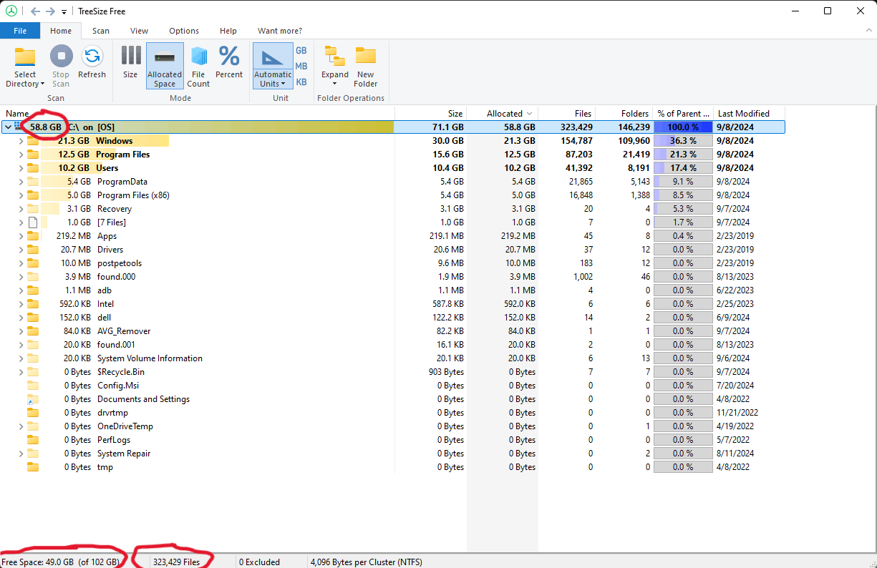Click the [7 Files] document icon

[33, 222]
